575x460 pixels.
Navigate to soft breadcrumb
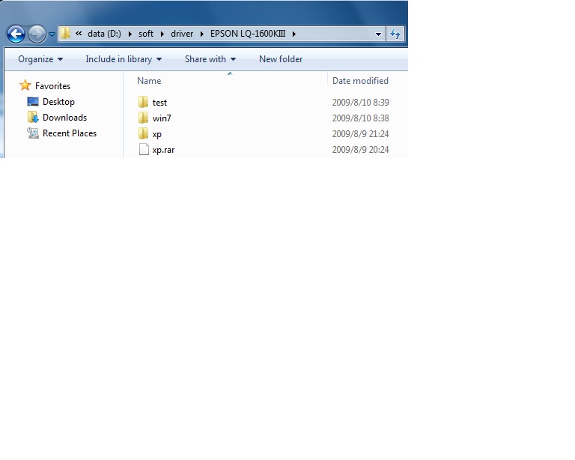tap(145, 34)
